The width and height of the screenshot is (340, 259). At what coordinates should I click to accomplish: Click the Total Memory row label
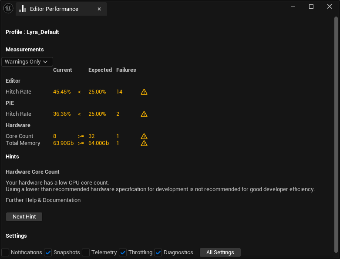pyautogui.click(x=23, y=143)
